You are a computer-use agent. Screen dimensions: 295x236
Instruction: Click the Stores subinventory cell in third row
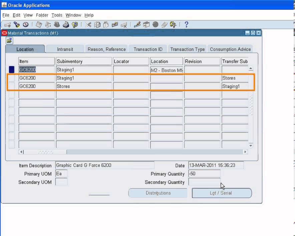pos(84,86)
